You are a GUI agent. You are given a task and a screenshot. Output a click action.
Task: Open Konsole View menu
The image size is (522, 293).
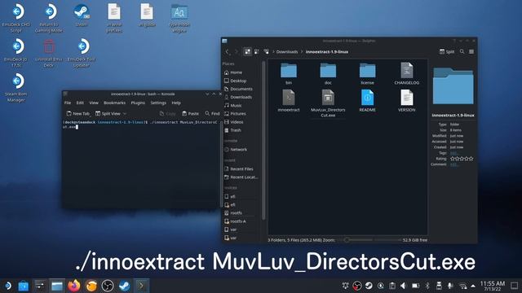(x=94, y=103)
